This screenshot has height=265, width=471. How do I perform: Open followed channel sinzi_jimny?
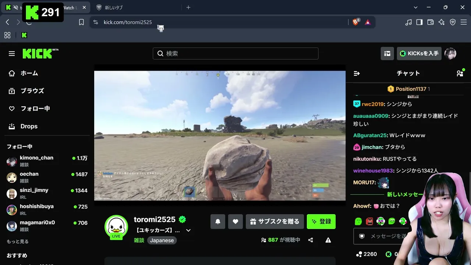pos(47,194)
